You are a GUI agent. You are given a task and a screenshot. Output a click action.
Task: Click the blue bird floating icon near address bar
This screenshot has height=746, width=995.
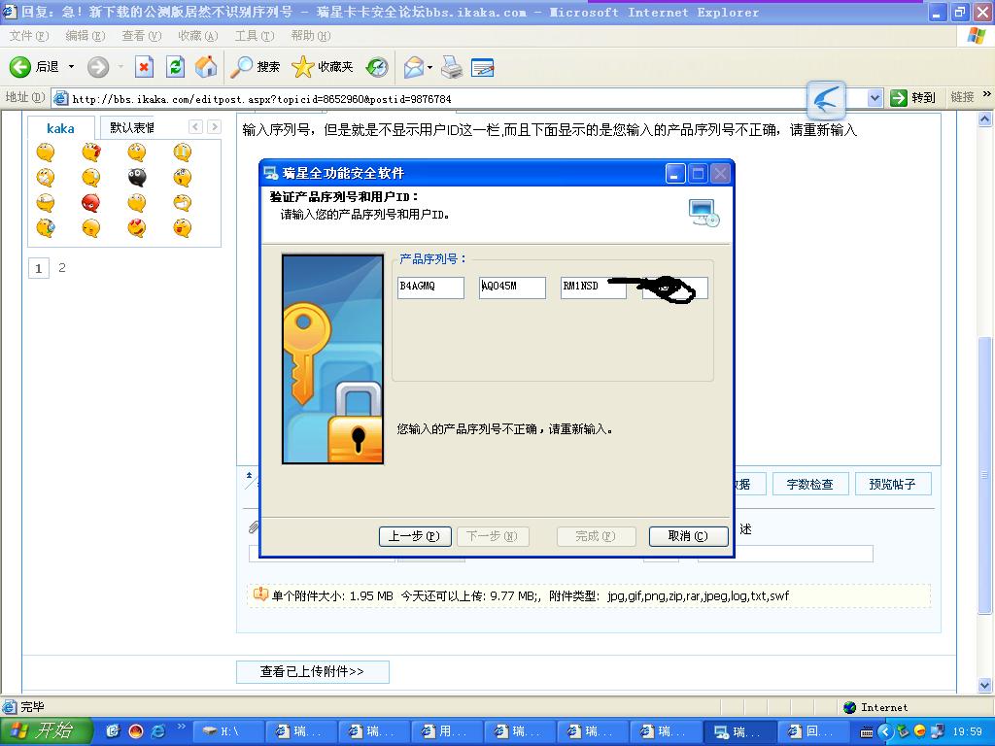(x=826, y=100)
